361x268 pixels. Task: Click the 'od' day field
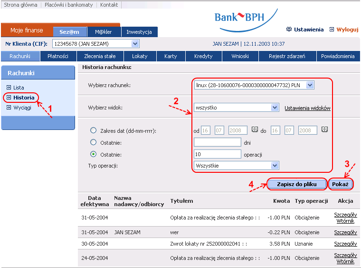[205, 130]
